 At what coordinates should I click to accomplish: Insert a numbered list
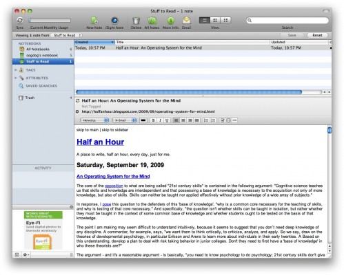click(213, 120)
